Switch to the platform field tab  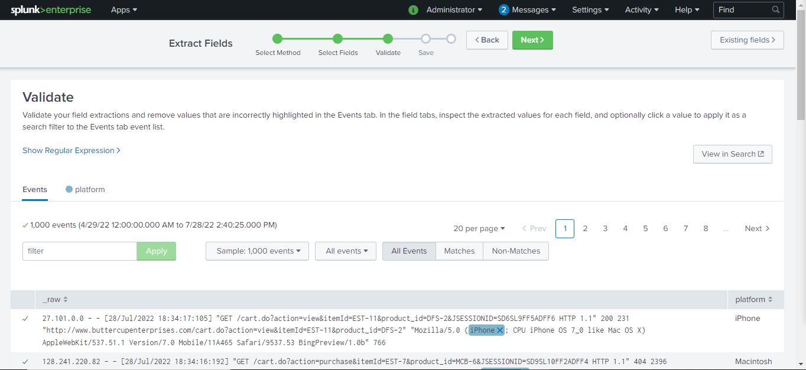(x=85, y=190)
